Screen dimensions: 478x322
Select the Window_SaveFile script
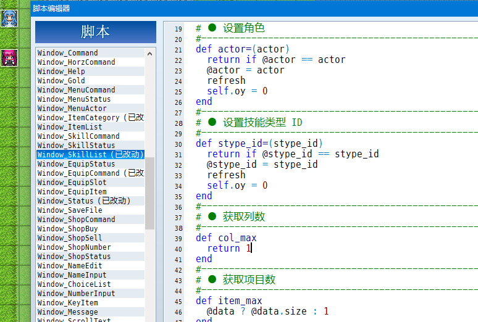pos(91,210)
